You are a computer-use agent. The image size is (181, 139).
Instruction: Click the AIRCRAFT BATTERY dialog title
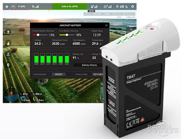tap(70, 25)
